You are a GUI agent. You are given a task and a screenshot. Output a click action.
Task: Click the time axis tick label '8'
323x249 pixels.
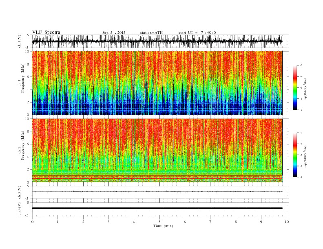point(236,222)
